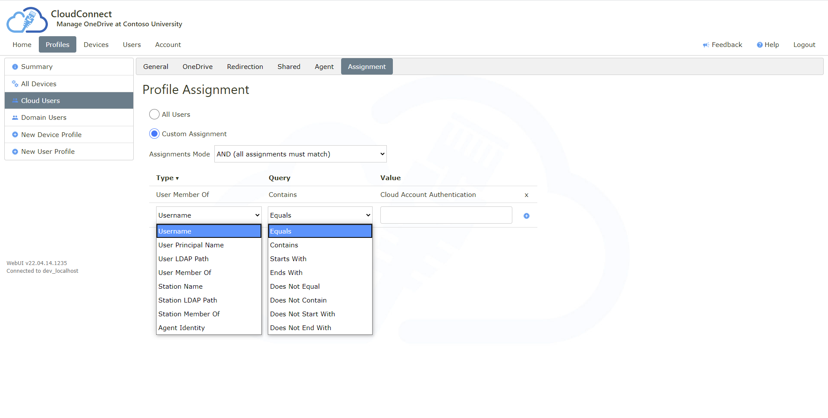Remove the Cloud Account Authentication assignment row
828x418 pixels.
point(526,195)
